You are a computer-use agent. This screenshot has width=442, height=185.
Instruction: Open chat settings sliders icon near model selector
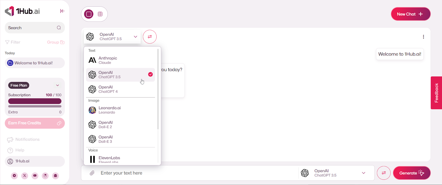pyautogui.click(x=150, y=37)
